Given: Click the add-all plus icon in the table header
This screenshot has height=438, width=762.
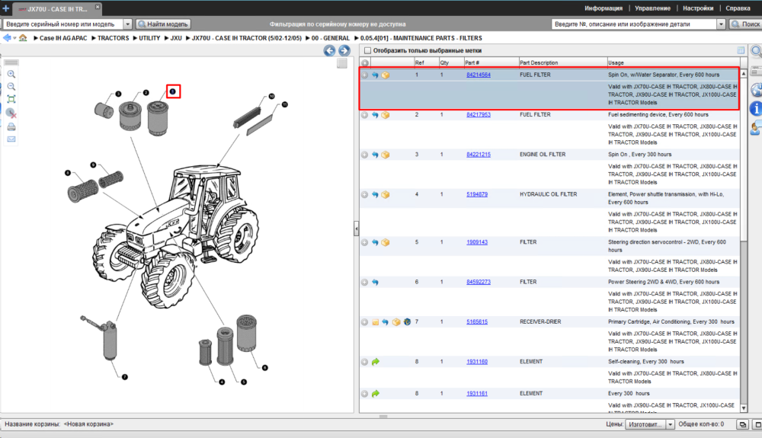Looking at the screenshot, I should click(x=364, y=62).
